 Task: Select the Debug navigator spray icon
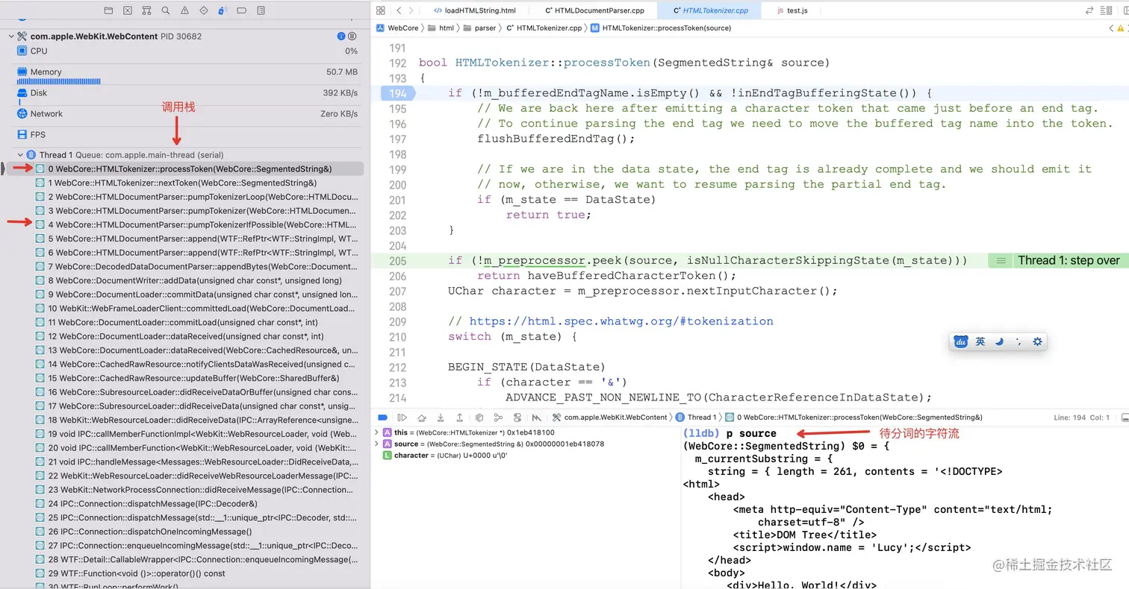[x=223, y=10]
